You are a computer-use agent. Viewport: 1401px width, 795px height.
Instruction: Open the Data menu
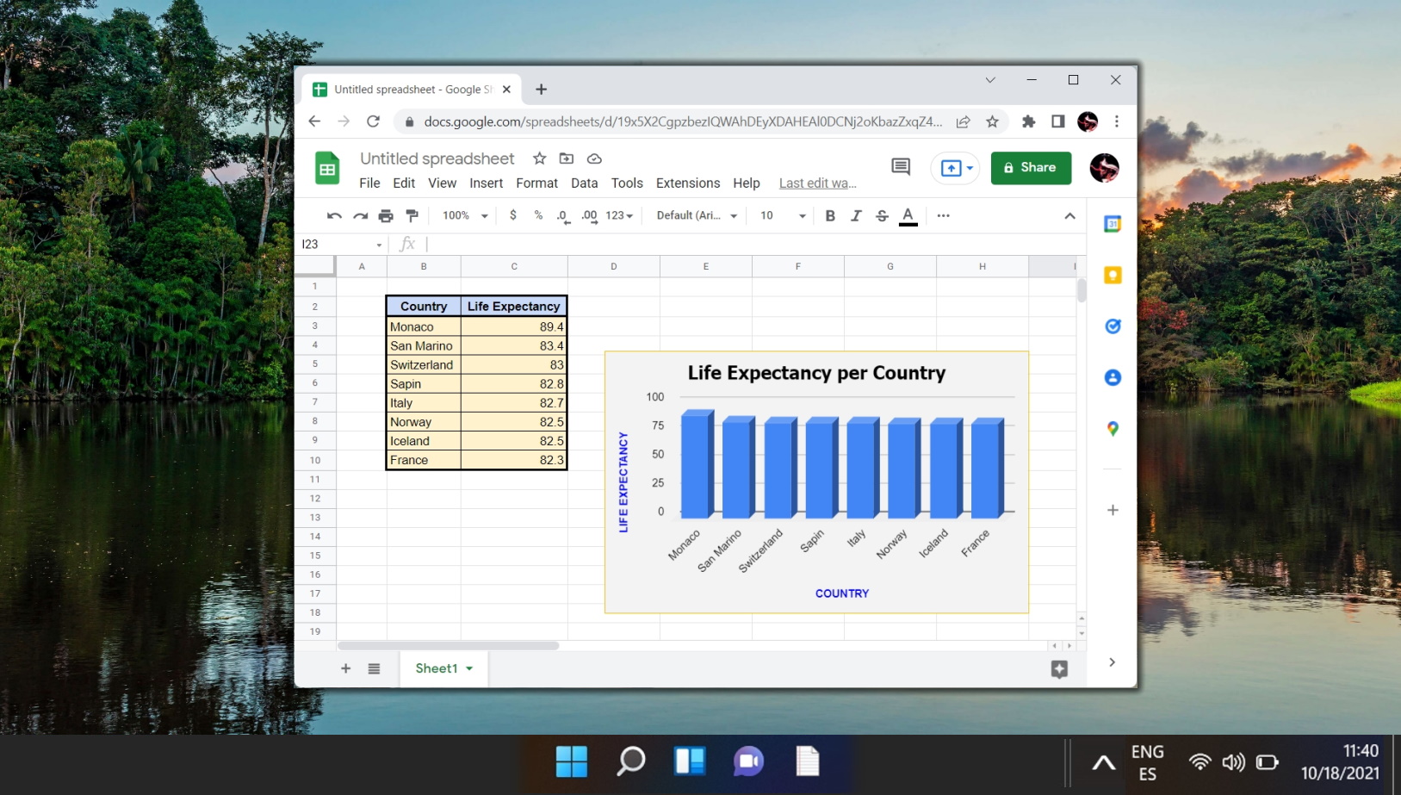coord(584,183)
